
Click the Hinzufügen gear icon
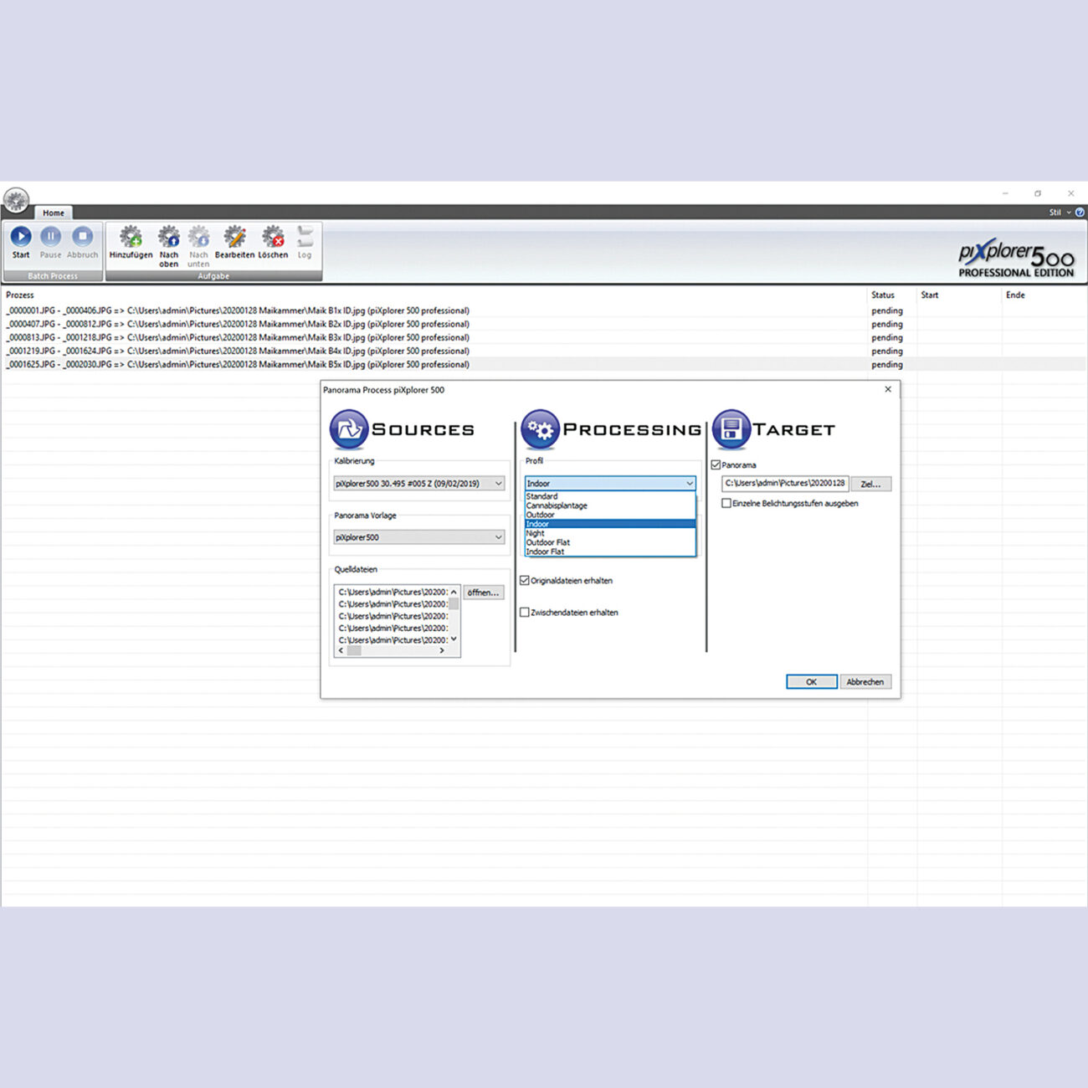(131, 237)
